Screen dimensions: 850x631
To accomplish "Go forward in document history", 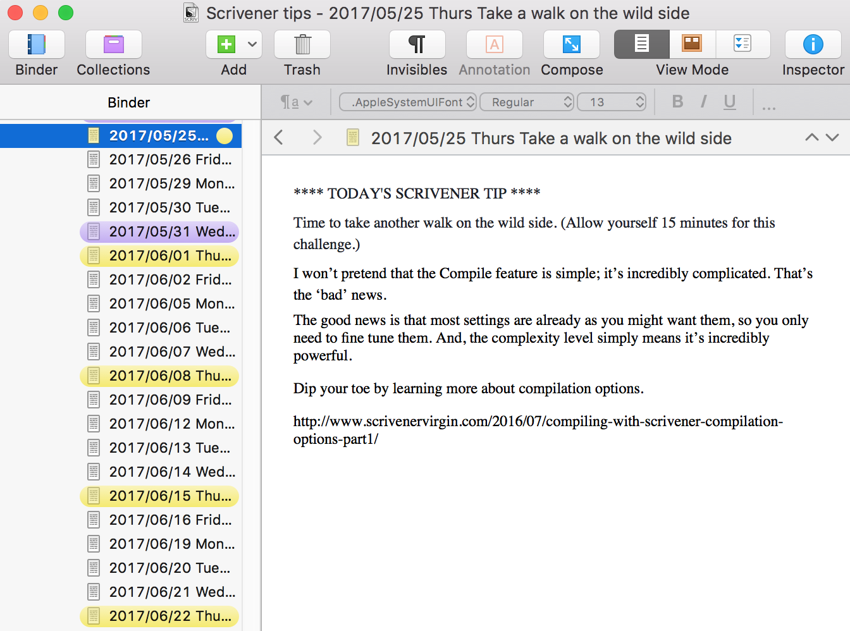I will point(317,137).
